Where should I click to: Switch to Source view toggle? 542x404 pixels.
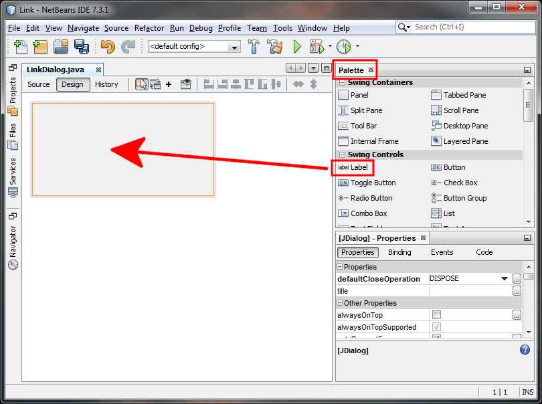(x=38, y=84)
